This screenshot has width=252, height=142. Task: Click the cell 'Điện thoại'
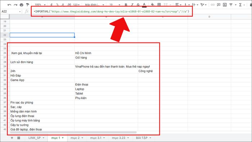pos(106,84)
